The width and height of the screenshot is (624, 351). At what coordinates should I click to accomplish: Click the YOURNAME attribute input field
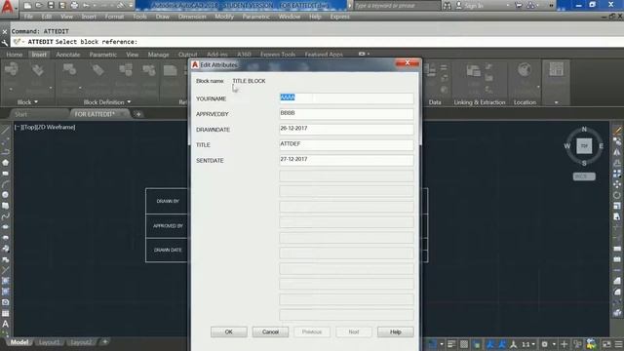[346, 98]
